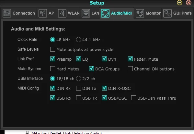Uncheck Fader, Mute link preference
The height and width of the screenshot is (134, 194).
click(x=130, y=59)
